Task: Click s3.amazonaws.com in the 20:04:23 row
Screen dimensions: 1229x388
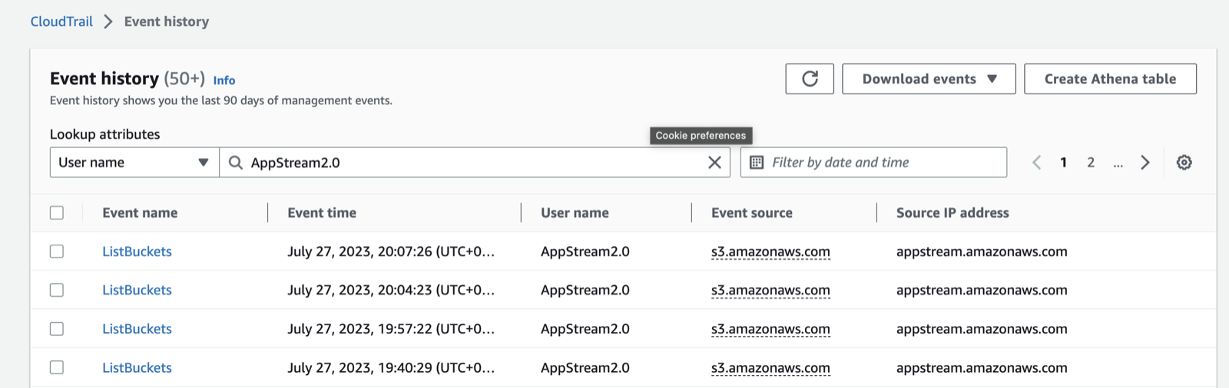Action: (770, 290)
